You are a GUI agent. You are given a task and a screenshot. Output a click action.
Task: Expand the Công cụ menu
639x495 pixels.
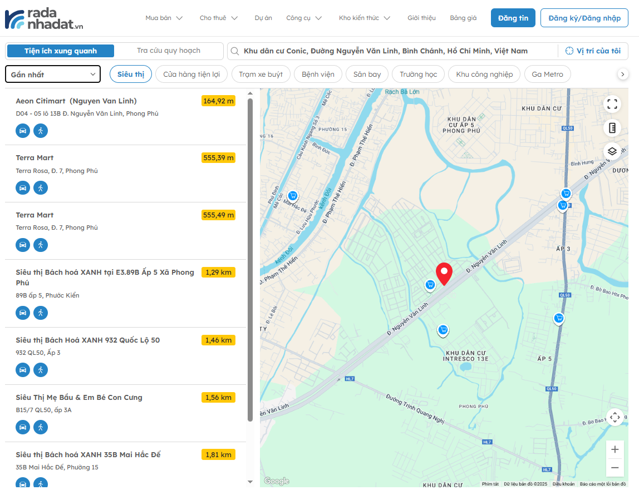(304, 18)
